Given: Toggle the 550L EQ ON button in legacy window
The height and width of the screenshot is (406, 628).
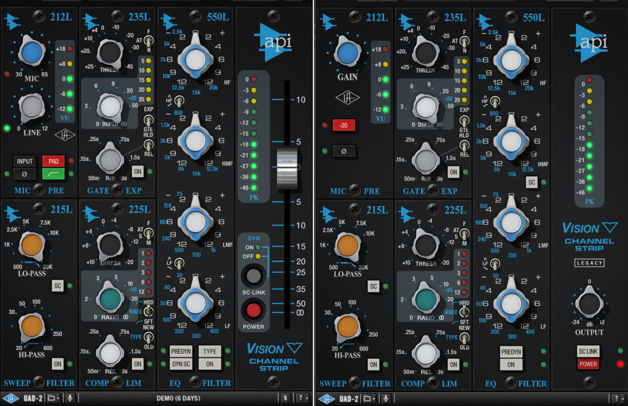Looking at the screenshot, I should (511, 364).
